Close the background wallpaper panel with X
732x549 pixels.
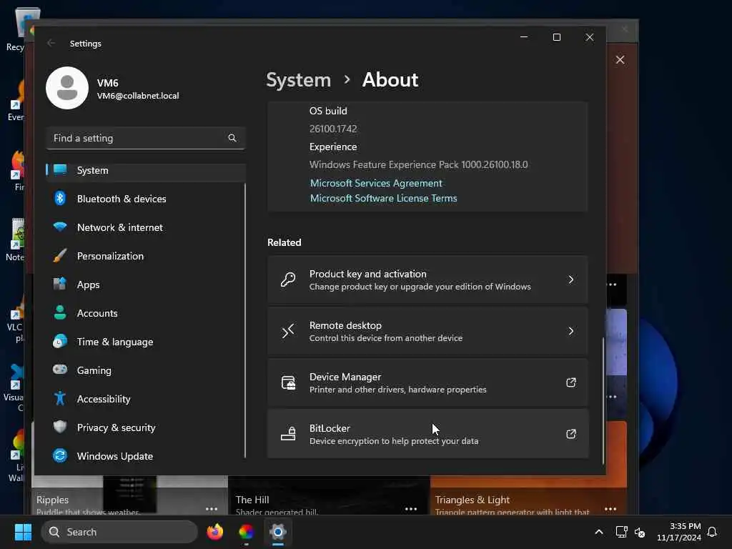tap(620, 60)
